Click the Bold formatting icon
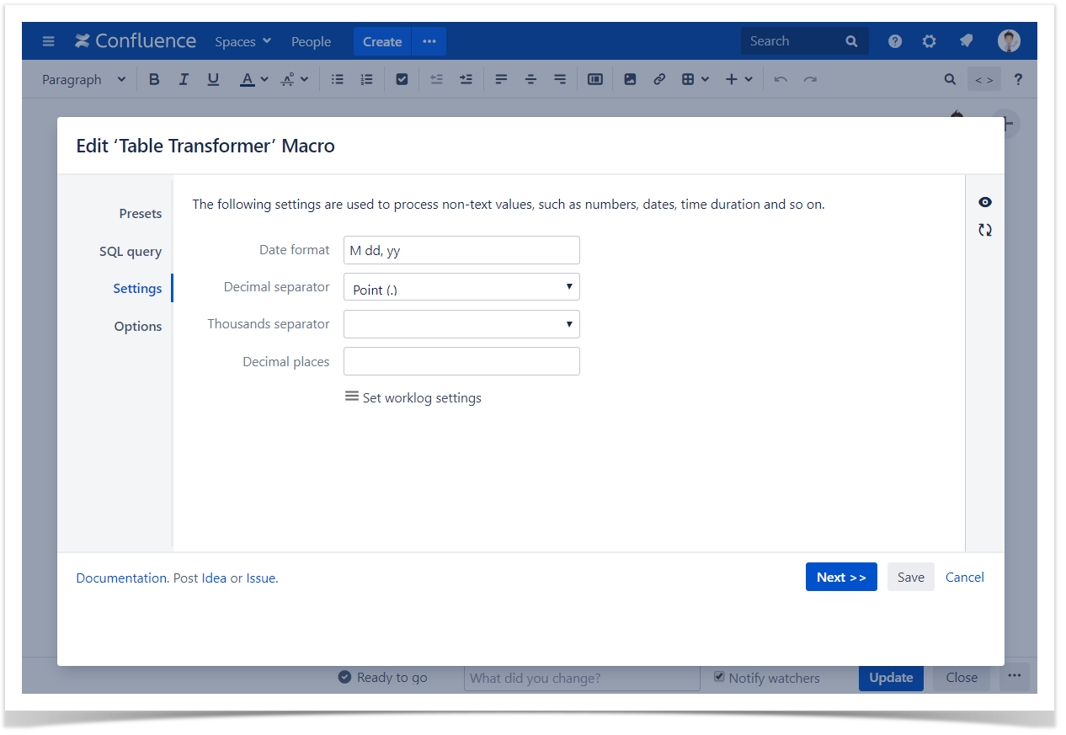1066x735 pixels. click(154, 79)
